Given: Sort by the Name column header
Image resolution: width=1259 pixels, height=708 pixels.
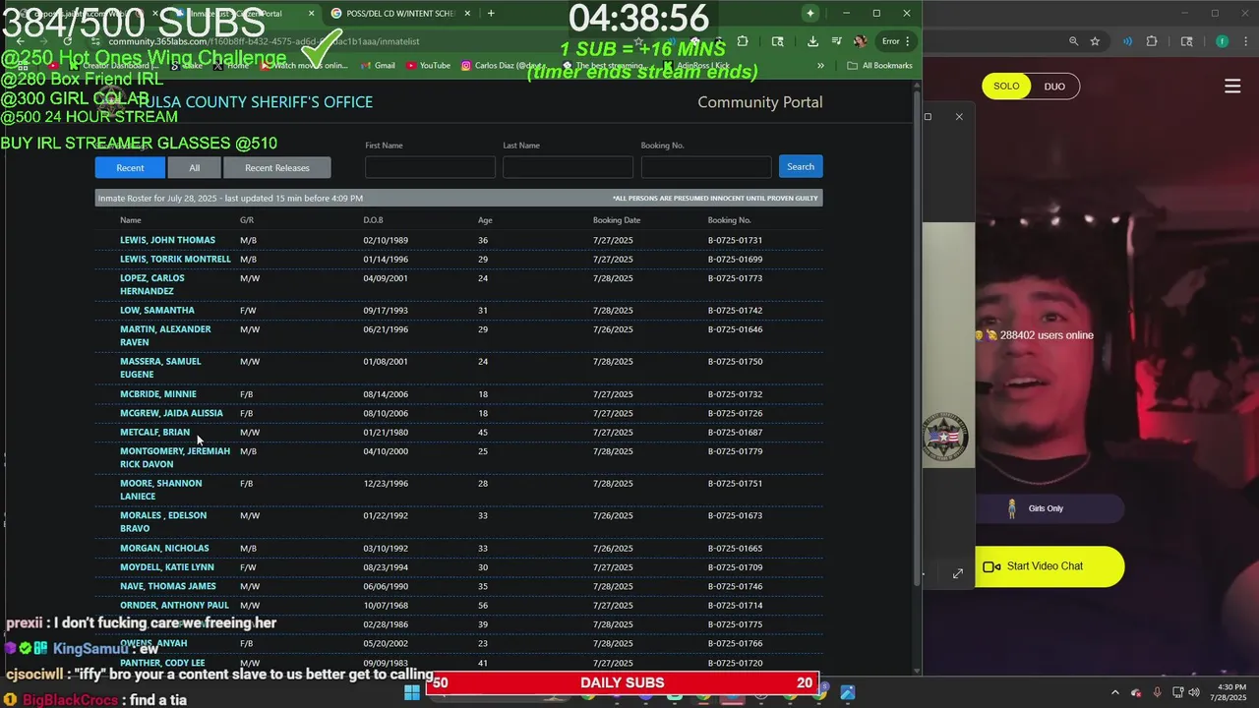Looking at the screenshot, I should click(131, 220).
